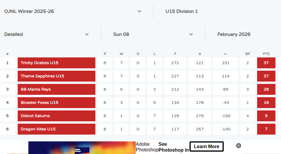The image size is (281, 154).
Task: Select the U15 Division 1 selector
Action: [x=181, y=11]
